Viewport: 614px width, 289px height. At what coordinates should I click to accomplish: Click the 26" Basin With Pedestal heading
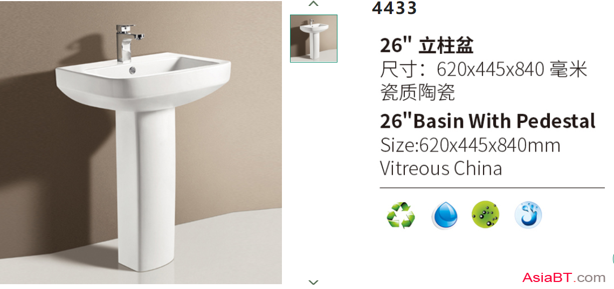click(x=487, y=121)
